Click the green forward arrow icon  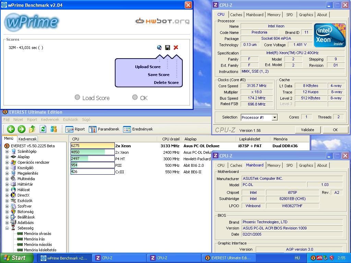point(22,129)
